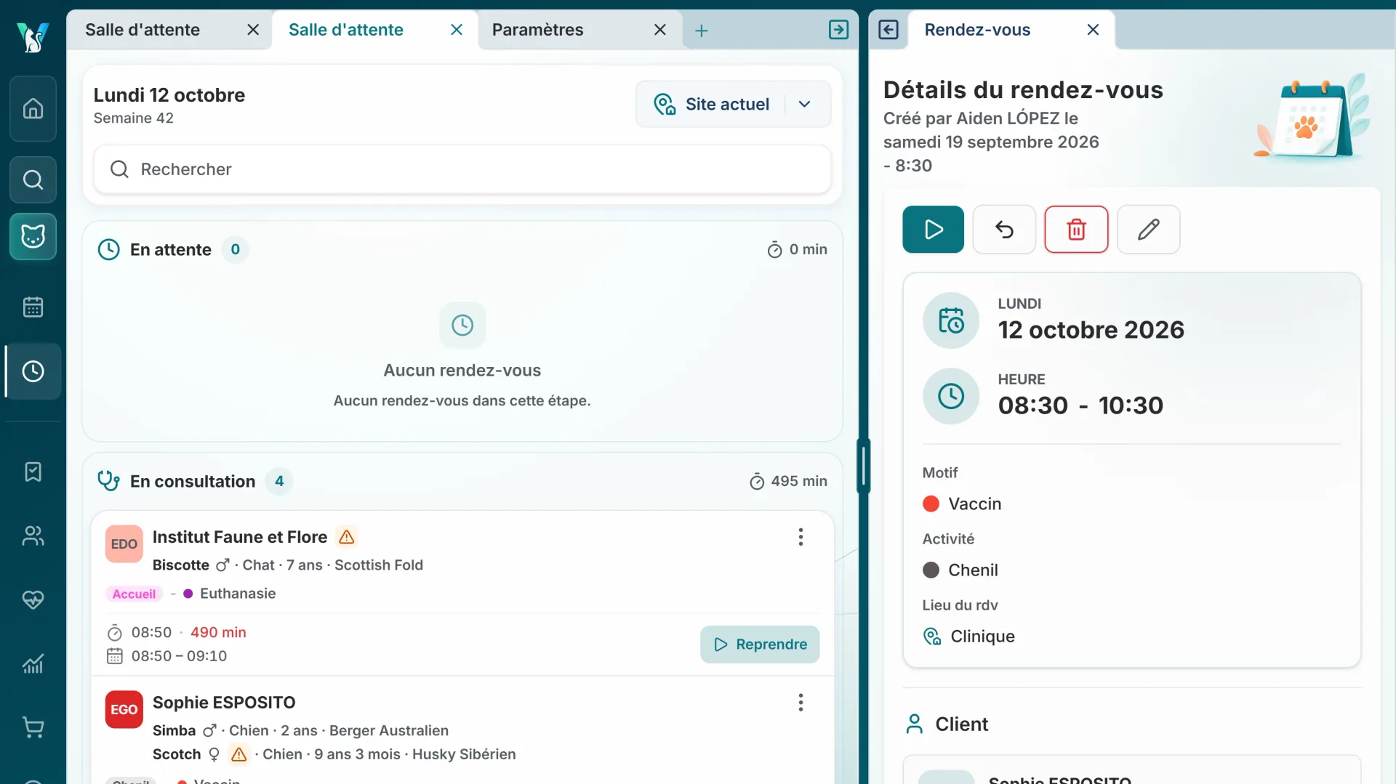Open the shopping cart icon in sidebar
1396x784 pixels.
(33, 727)
